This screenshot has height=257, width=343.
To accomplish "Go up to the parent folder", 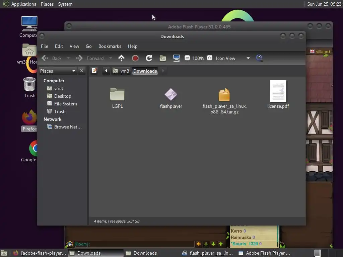I will (121, 58).
